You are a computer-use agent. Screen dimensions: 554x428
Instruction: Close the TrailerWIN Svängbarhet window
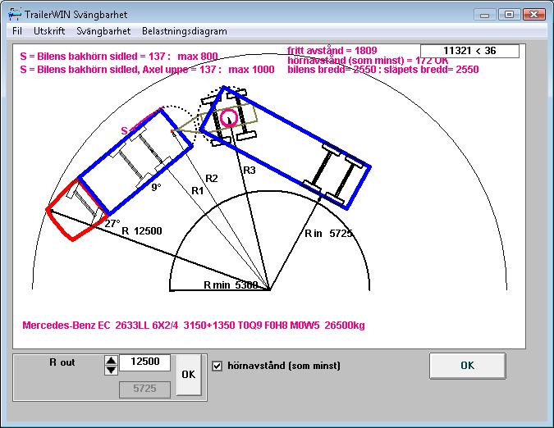click(534, 15)
